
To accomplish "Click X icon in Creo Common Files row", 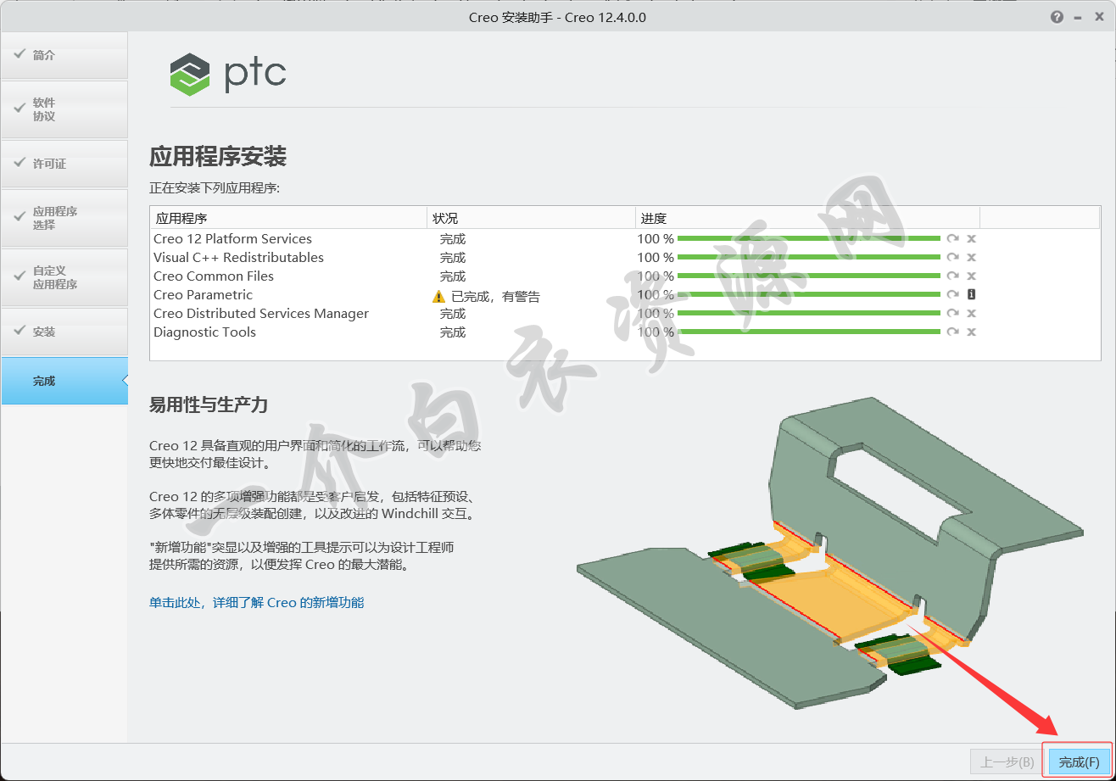I will click(x=972, y=276).
